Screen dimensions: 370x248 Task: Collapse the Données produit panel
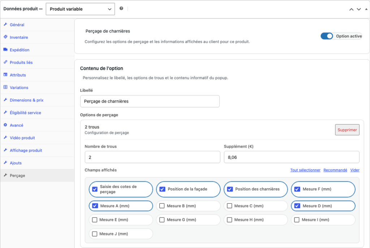(x=366, y=9)
